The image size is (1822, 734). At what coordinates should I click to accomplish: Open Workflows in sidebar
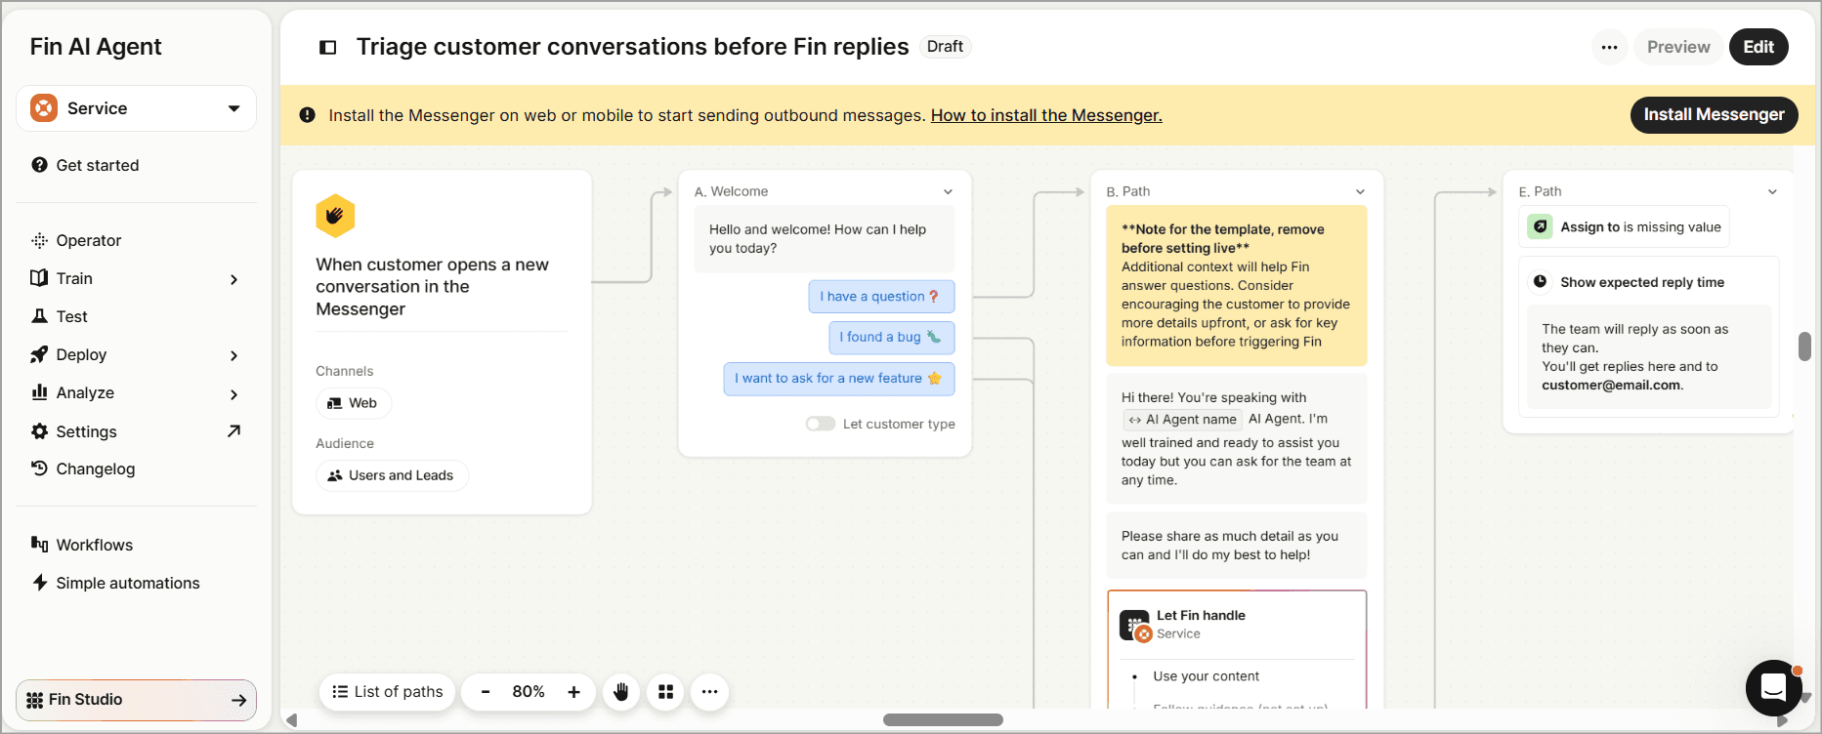[95, 545]
